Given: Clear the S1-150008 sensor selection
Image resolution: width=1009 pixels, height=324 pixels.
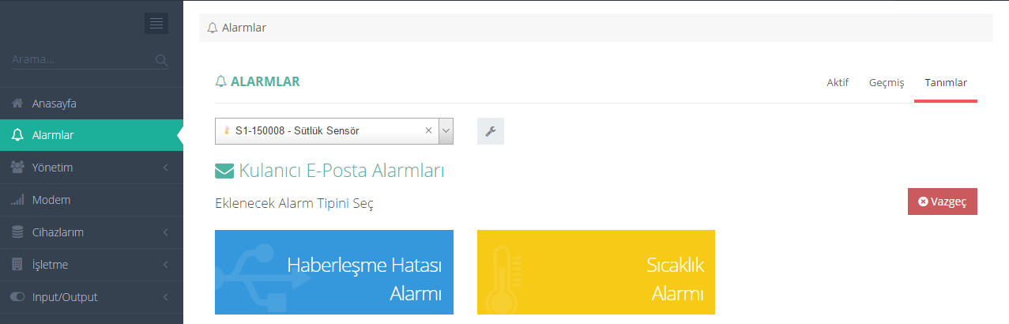Looking at the screenshot, I should pyautogui.click(x=428, y=130).
